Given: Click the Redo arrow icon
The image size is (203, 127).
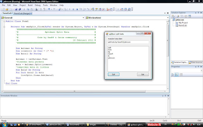Looking at the screenshot, I should (x=54, y=9).
